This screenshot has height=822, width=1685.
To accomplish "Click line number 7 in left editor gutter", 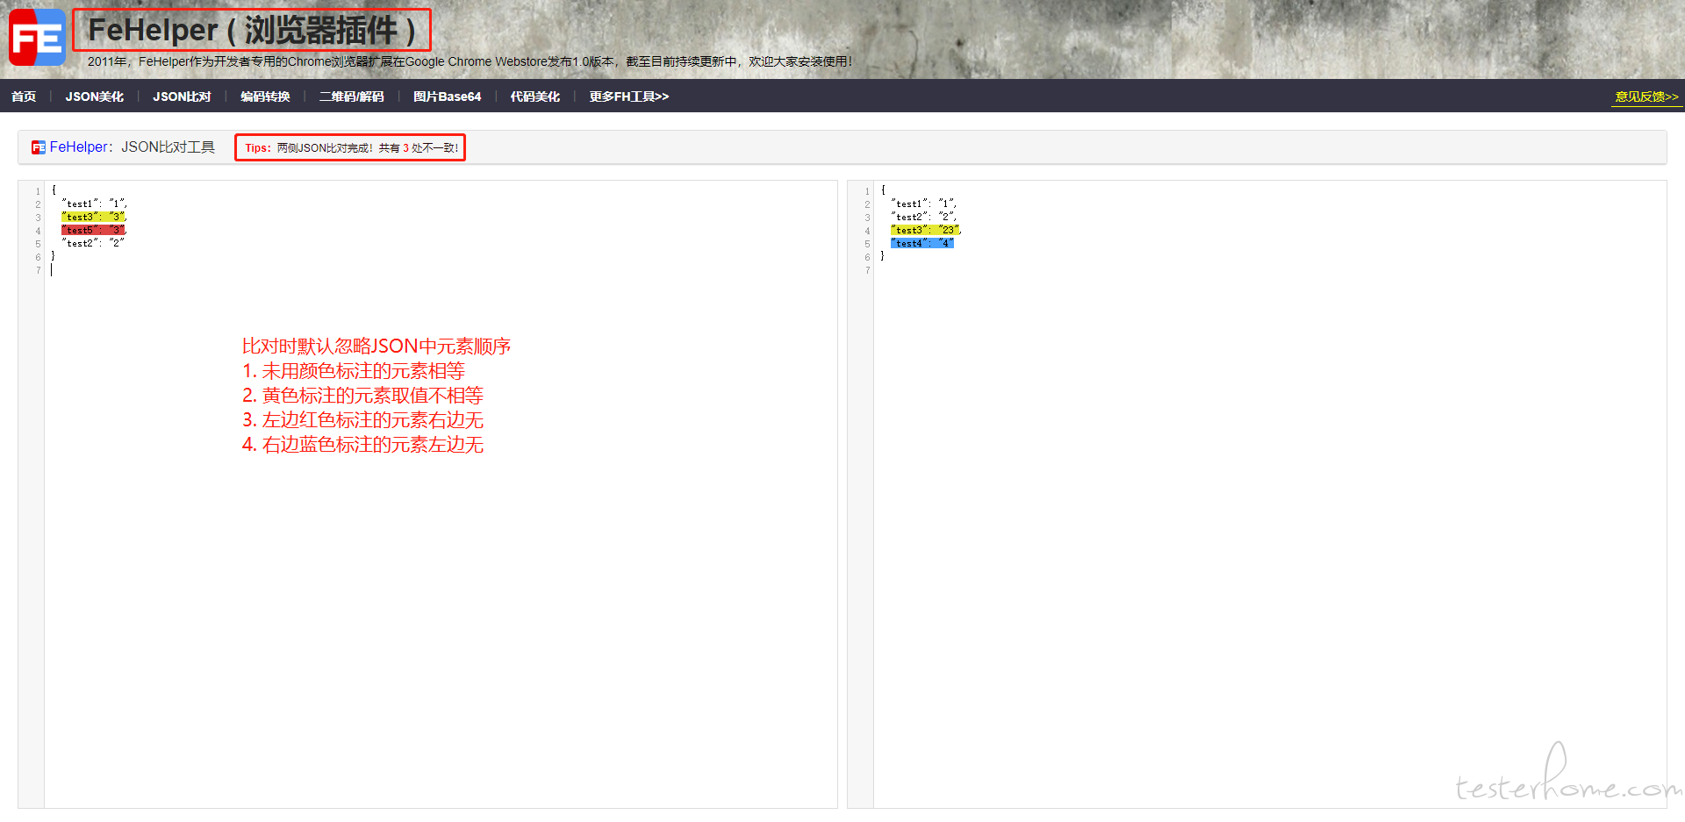I will point(38,270).
